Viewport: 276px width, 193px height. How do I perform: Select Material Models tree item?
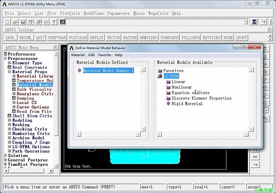pyautogui.click(x=34, y=85)
